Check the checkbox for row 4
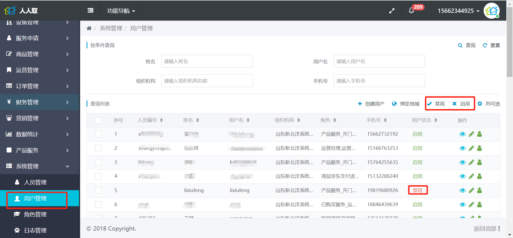Image resolution: width=513 pixels, height=238 pixels. tap(98, 176)
